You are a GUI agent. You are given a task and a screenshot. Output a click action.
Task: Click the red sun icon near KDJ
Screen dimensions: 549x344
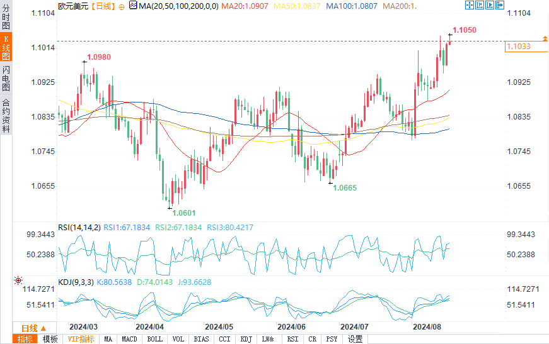(x=18, y=280)
